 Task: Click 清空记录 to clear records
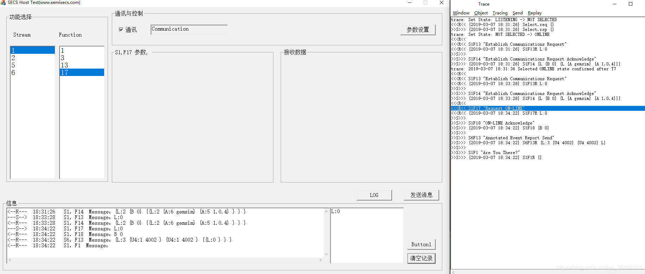pos(421,258)
